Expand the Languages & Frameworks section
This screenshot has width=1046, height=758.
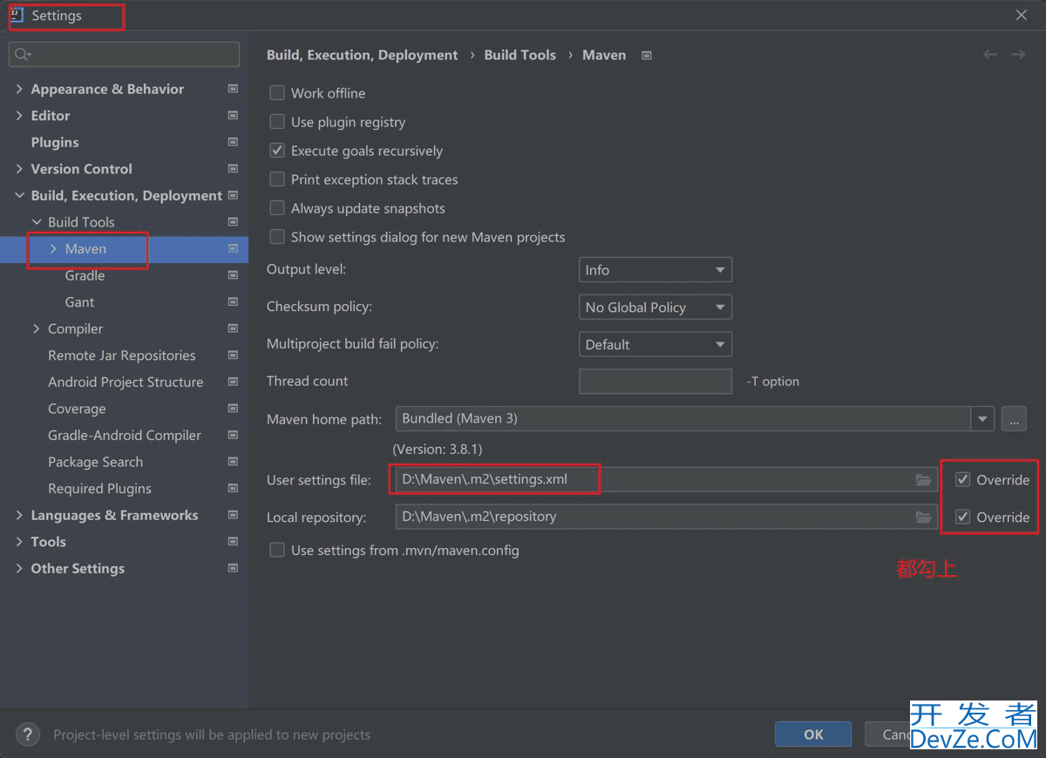tap(19, 516)
